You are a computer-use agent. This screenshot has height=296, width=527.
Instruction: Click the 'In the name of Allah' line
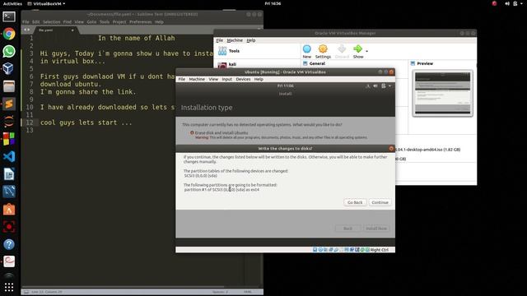pos(137,39)
